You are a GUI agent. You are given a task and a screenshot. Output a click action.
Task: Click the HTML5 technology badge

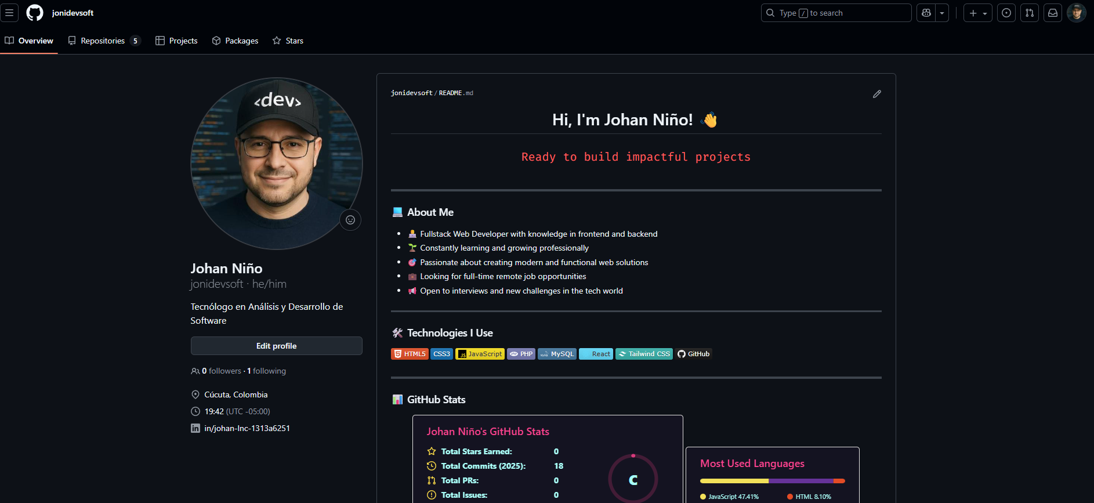click(410, 354)
